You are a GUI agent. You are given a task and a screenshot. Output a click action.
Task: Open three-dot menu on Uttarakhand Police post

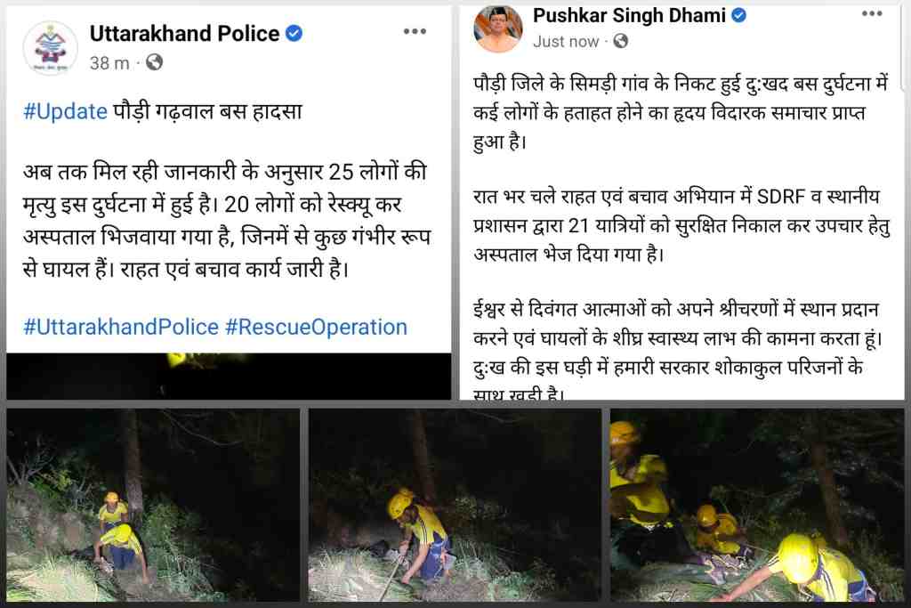[x=415, y=31]
